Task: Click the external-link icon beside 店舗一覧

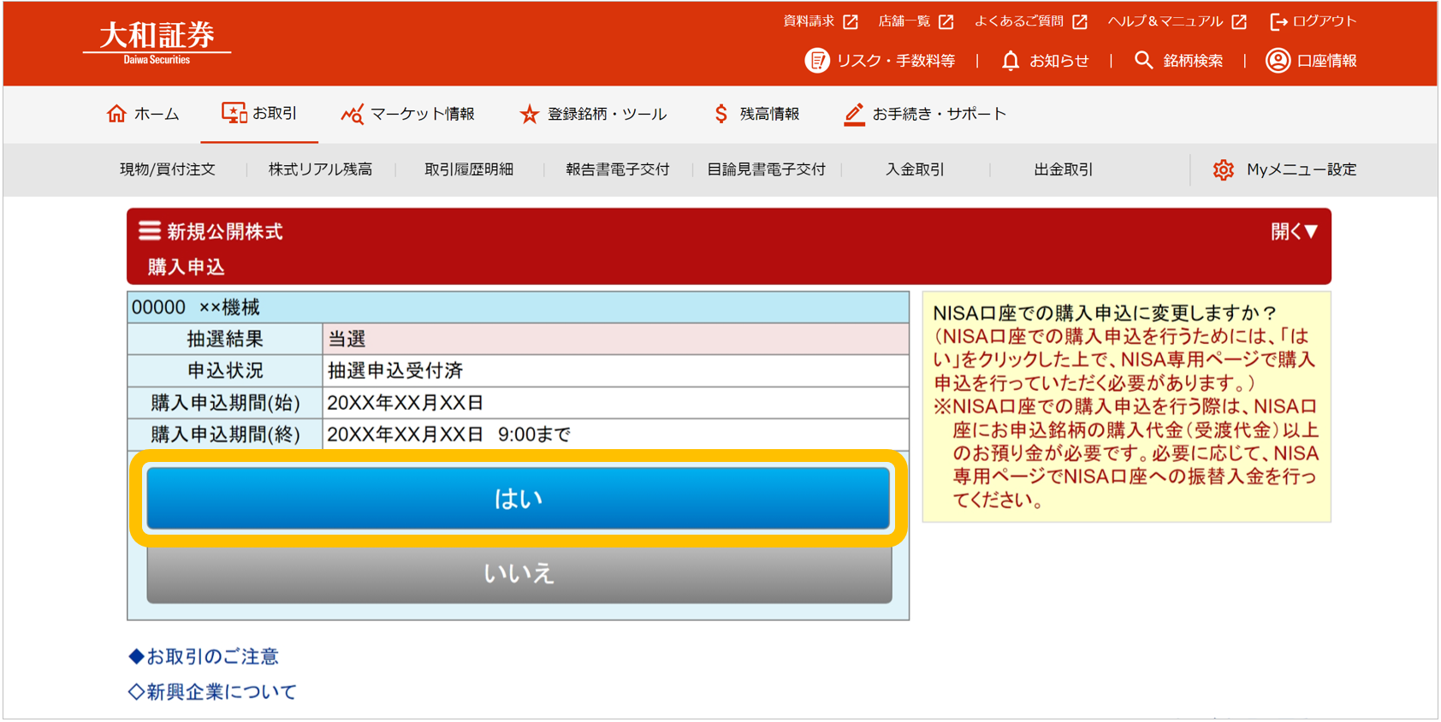Action: (x=946, y=22)
